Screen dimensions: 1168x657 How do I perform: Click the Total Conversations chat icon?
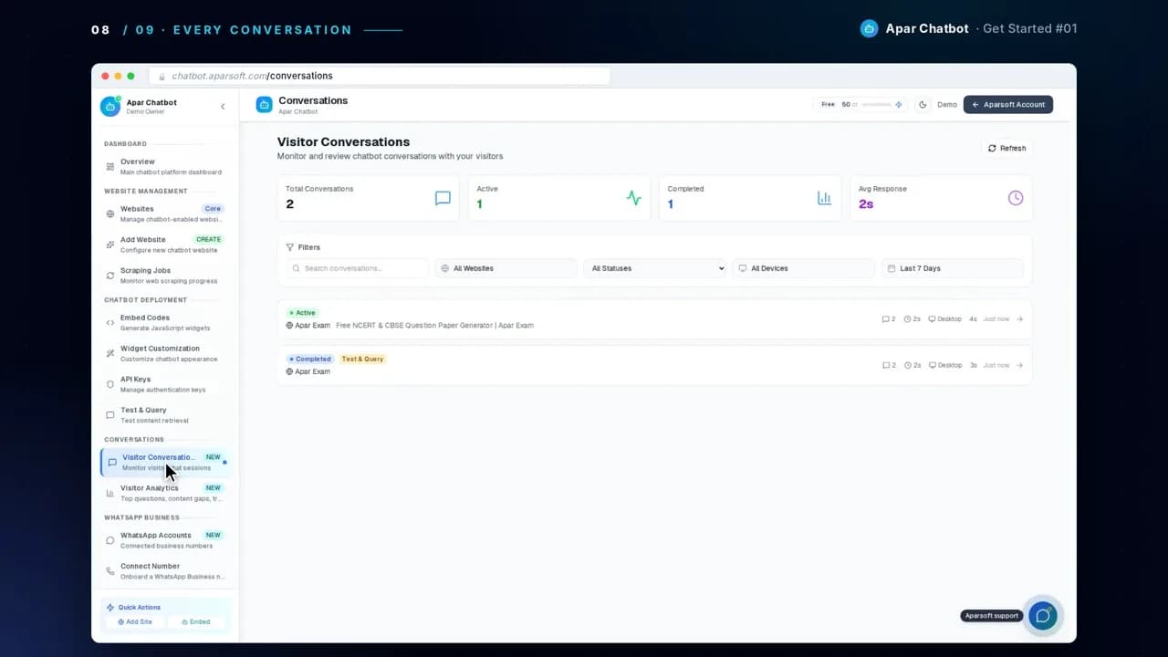[x=443, y=198]
